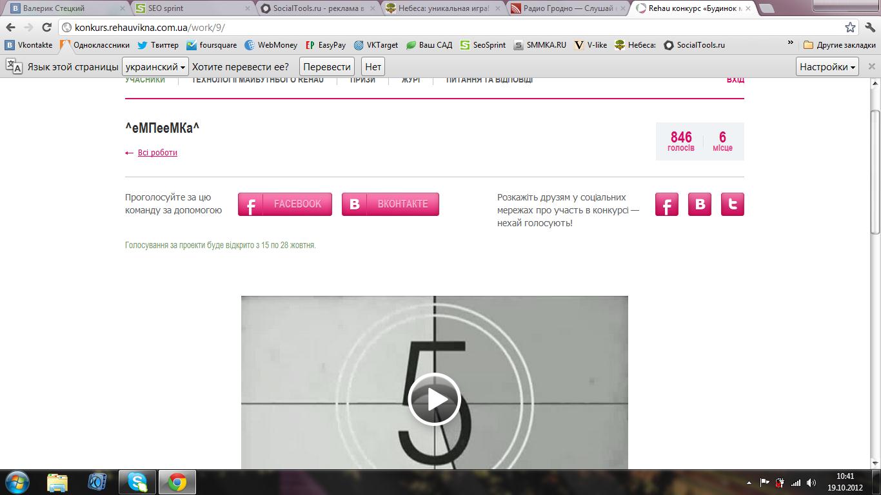Open the SeoSprint bookmark
Screen dimensions: 881x495
click(483, 45)
